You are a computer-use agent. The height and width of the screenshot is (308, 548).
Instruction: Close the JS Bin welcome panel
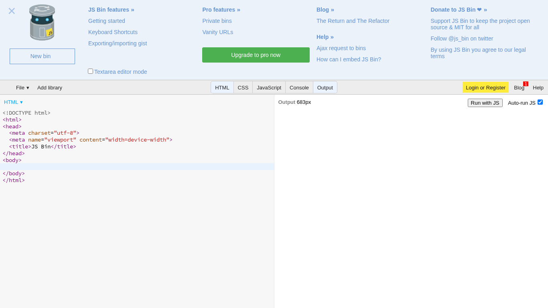(x=12, y=11)
